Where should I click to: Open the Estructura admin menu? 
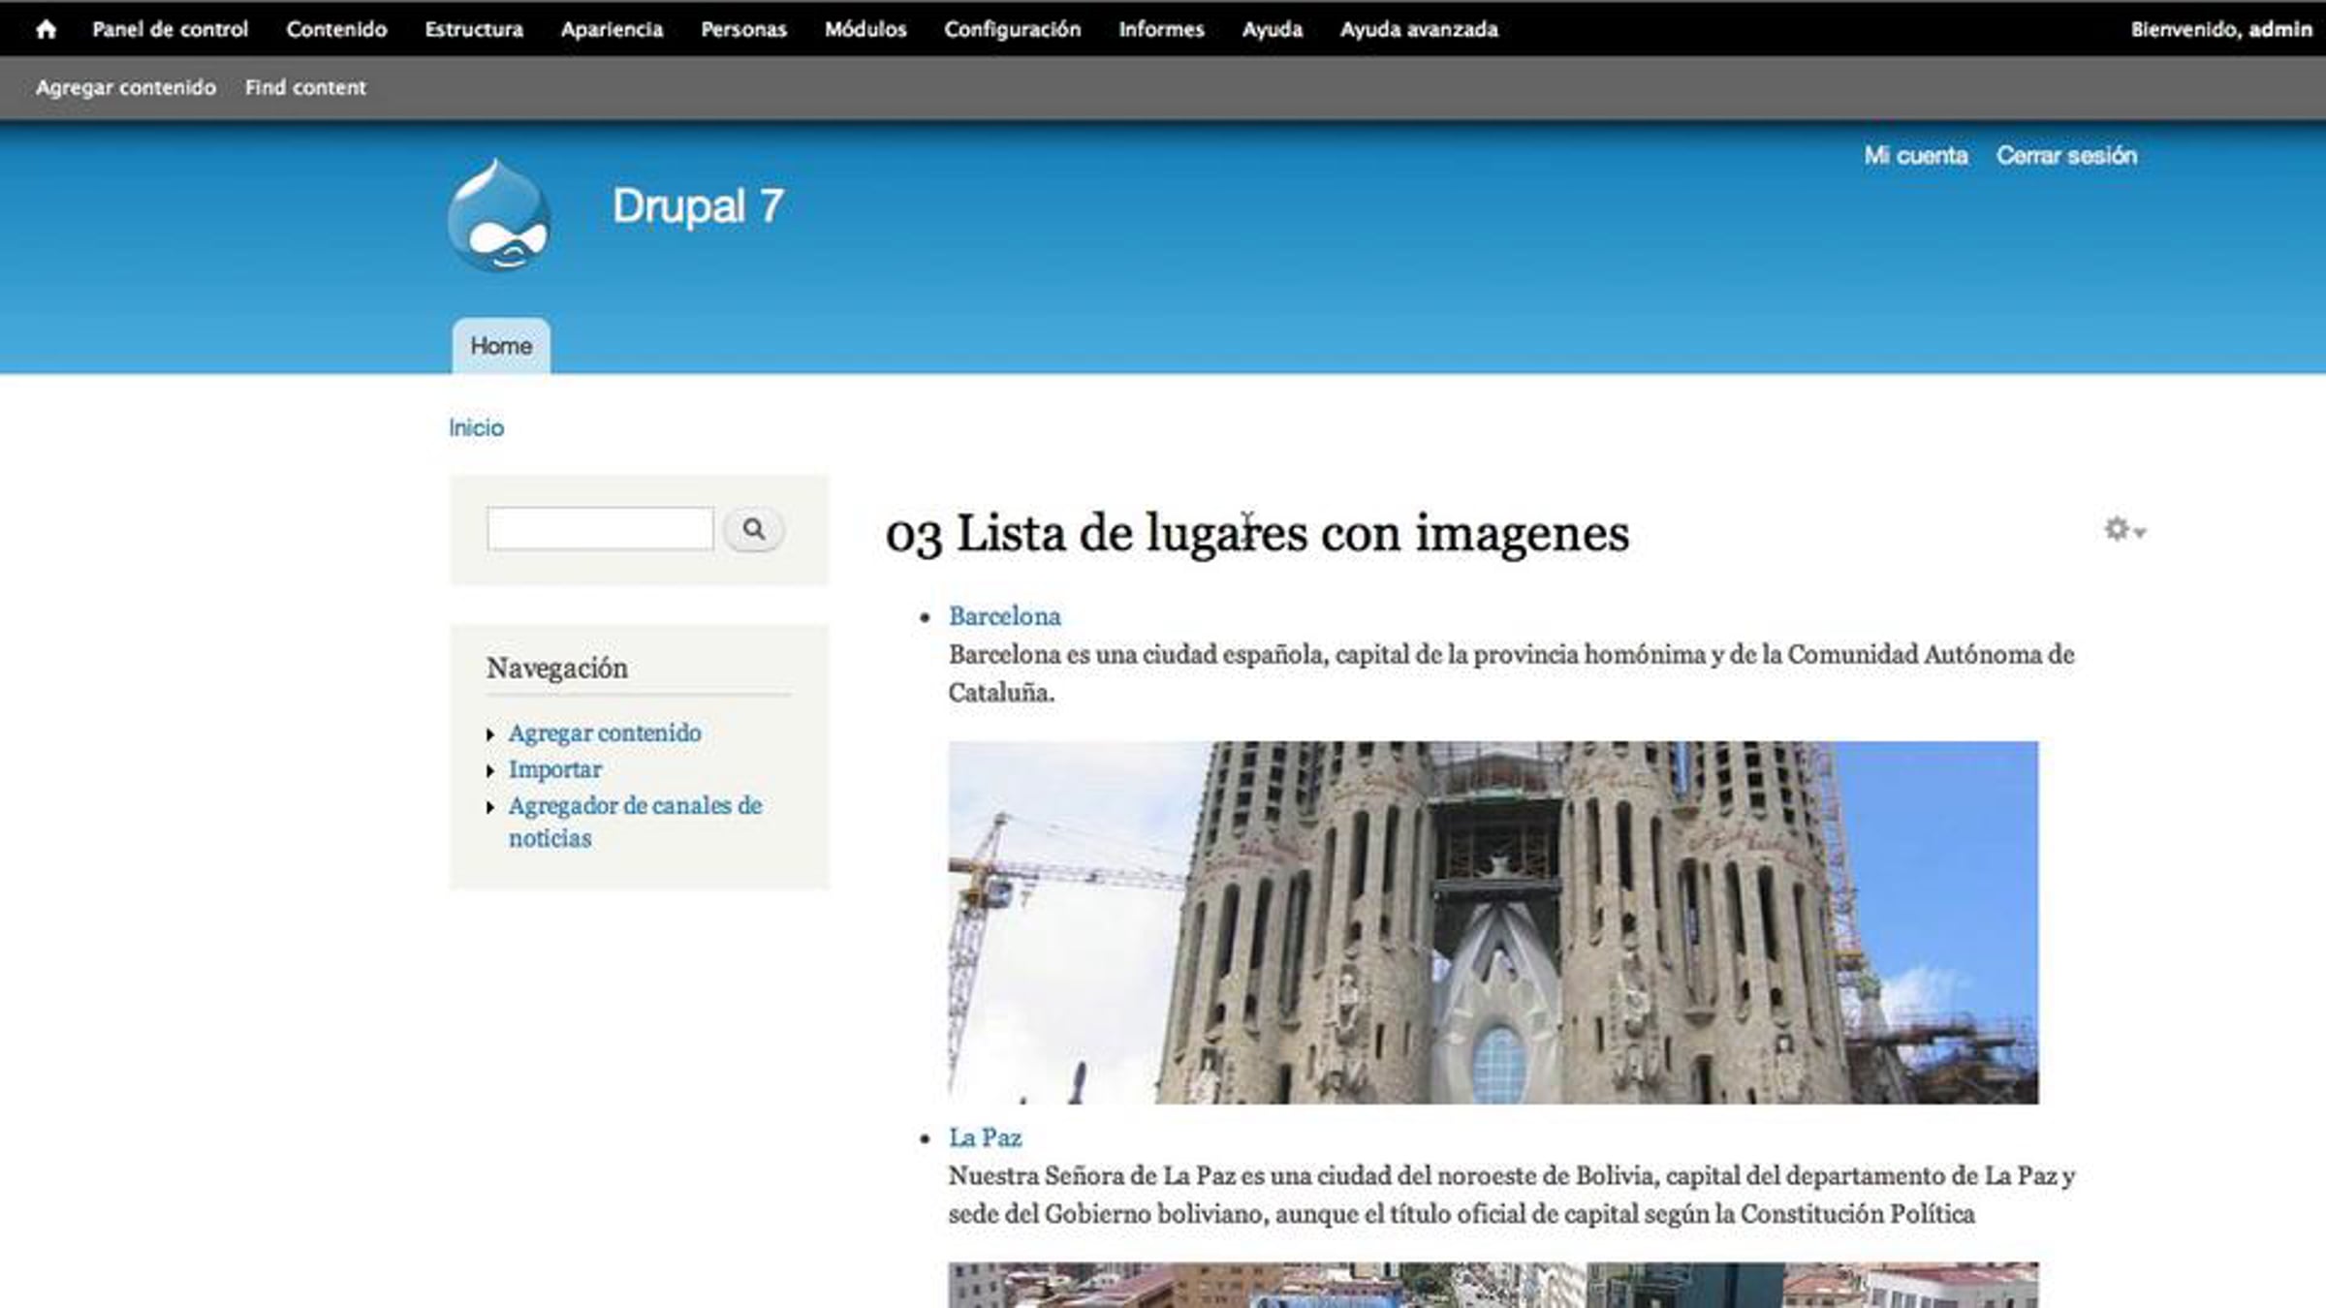tap(473, 29)
